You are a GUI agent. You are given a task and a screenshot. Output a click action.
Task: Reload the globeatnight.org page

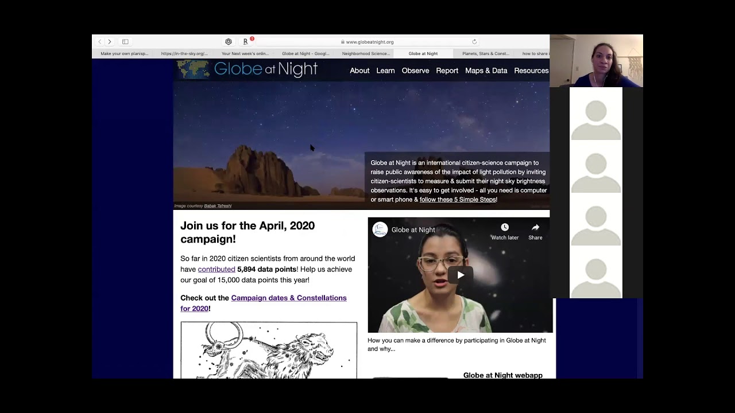pyautogui.click(x=474, y=42)
